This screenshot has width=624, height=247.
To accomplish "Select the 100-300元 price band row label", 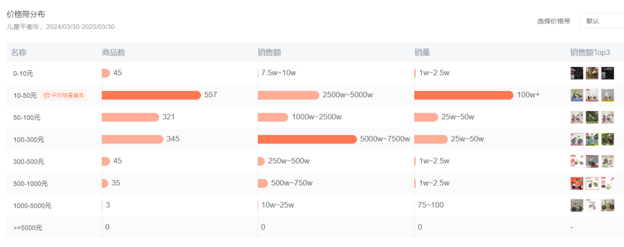I will click(x=28, y=139).
